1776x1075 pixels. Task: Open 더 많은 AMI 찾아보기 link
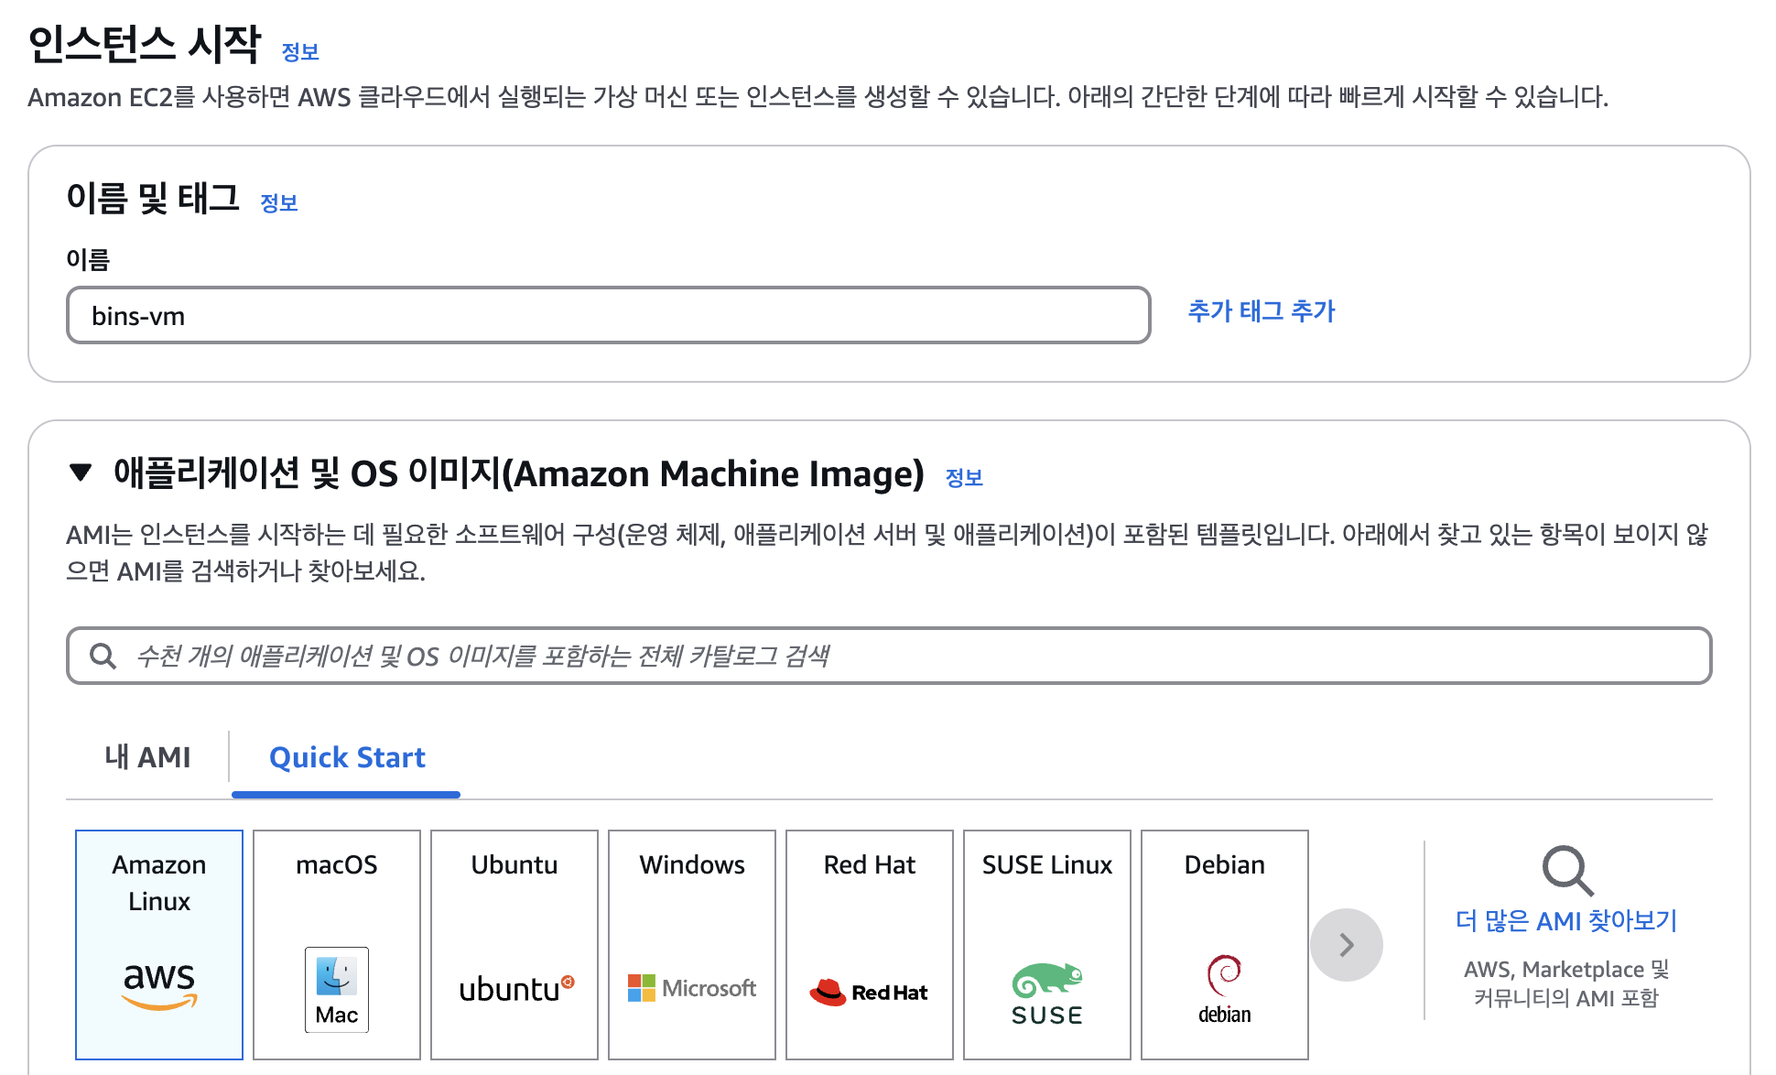point(1566,920)
